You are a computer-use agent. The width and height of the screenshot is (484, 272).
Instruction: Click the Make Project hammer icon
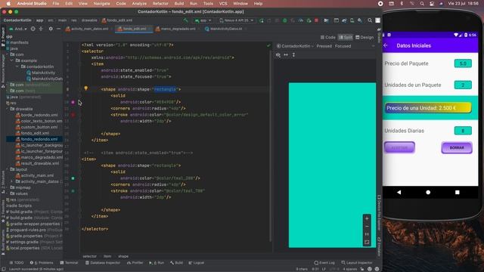[185, 20]
